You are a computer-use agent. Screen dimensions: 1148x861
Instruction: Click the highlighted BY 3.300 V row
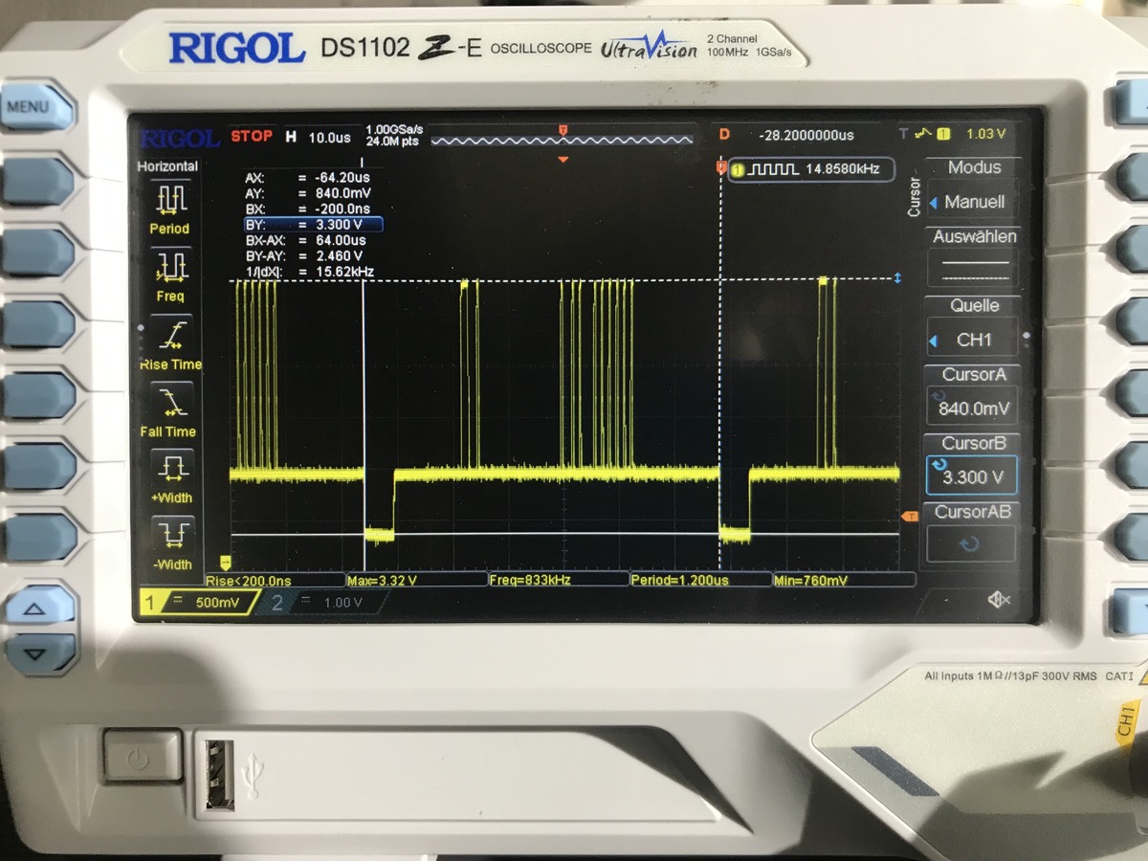(x=313, y=225)
